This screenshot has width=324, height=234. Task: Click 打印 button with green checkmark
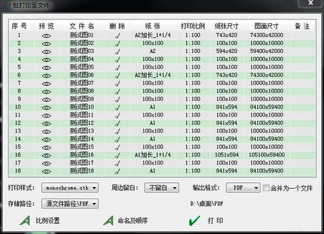click(x=206, y=221)
